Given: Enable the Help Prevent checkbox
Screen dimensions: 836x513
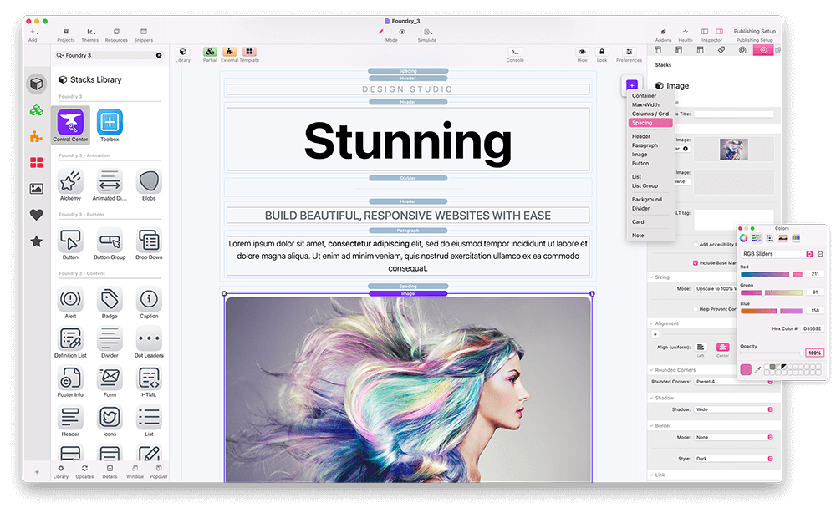Looking at the screenshot, I should click(x=696, y=309).
